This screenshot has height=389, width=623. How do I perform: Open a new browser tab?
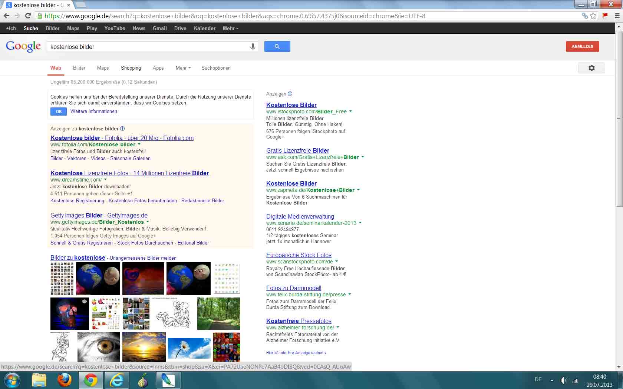(80, 5)
